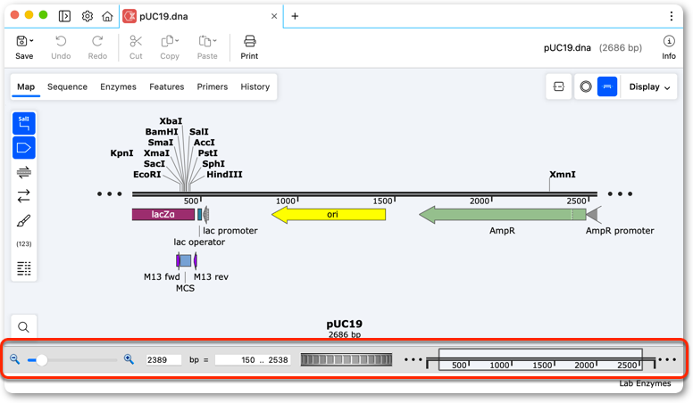
Task: Click the HindIII enzyme label
Action: point(224,175)
